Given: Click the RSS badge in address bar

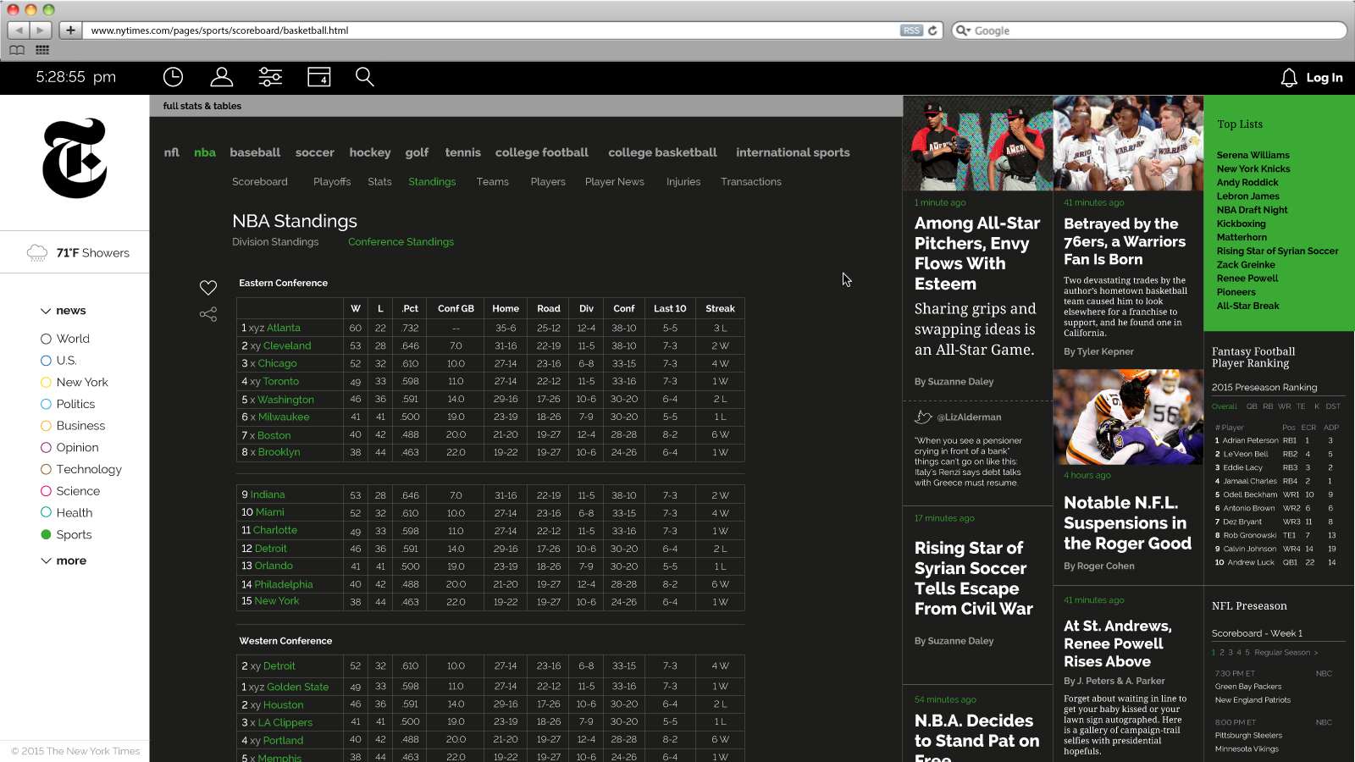Looking at the screenshot, I should coord(911,30).
